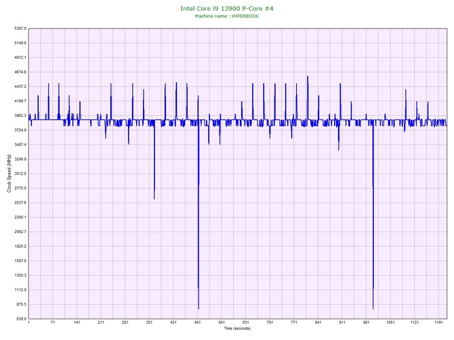Click the y-axis value 2300.1
Image resolution: width=454 pixels, height=340 pixels.
point(20,217)
